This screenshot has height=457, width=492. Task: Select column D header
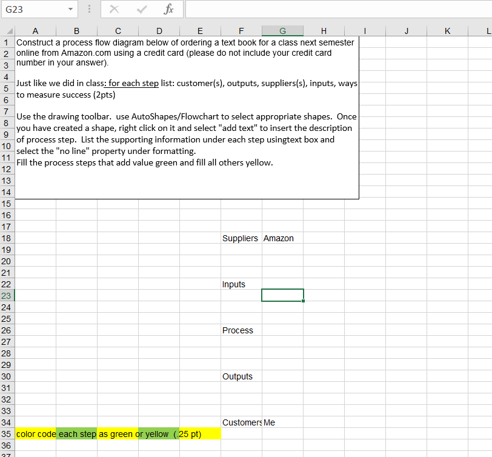[x=159, y=31]
